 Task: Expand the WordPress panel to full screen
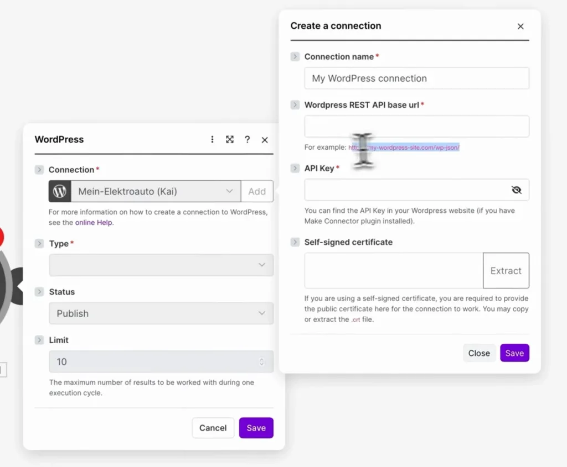(x=230, y=139)
